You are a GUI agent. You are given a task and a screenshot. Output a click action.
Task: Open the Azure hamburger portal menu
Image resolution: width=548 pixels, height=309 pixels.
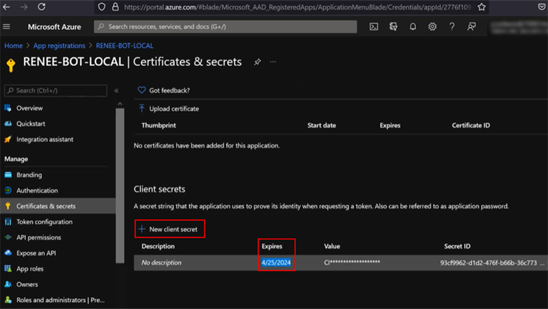click(7, 27)
